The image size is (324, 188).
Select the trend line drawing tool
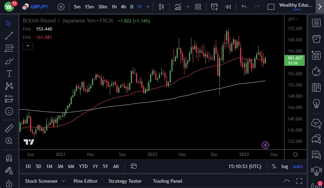(x=9, y=36)
